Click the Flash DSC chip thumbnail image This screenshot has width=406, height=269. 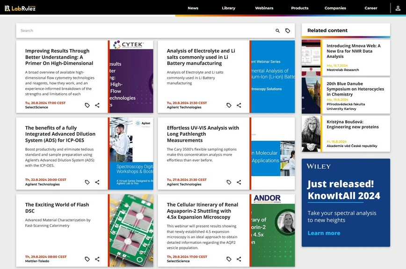click(x=131, y=230)
